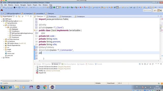Screen dimensions: 163x91
Task: Collapse the com.entities package
Action: [6, 27]
